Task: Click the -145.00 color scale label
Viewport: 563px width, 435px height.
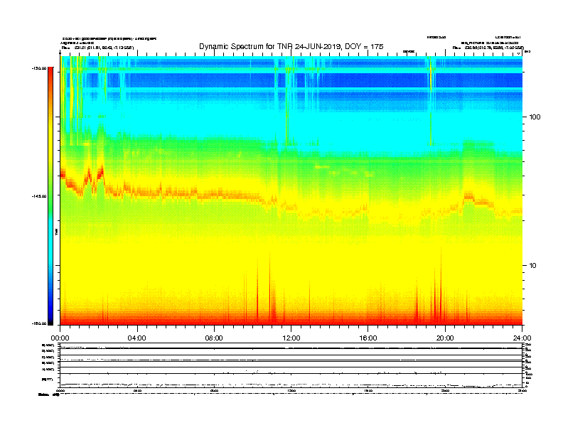Action: [39, 196]
